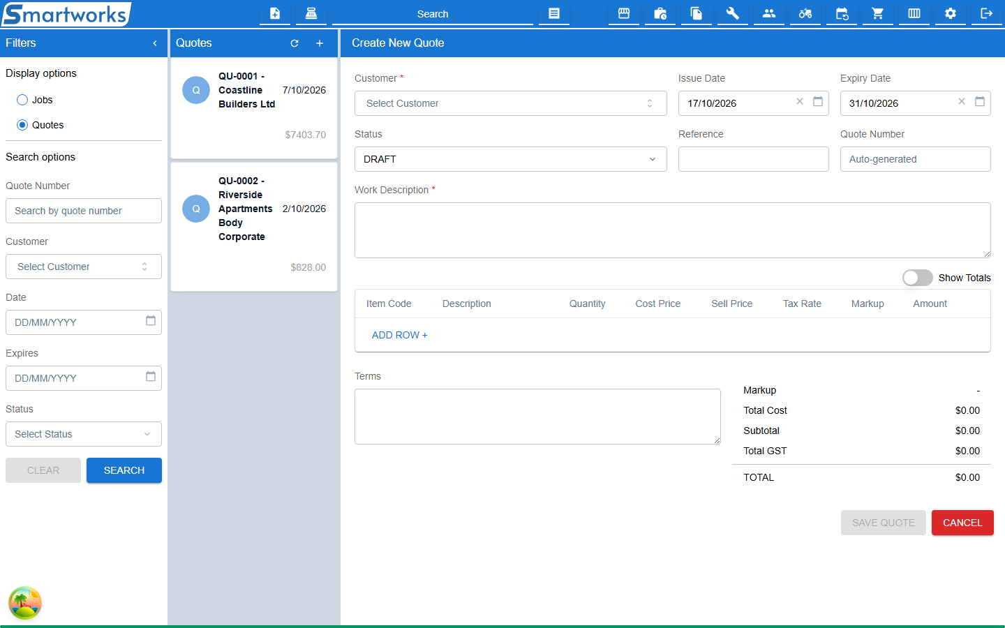Select the Quotes display option radio

point(22,125)
